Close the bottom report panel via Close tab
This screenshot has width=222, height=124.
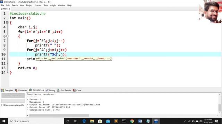[77, 90]
